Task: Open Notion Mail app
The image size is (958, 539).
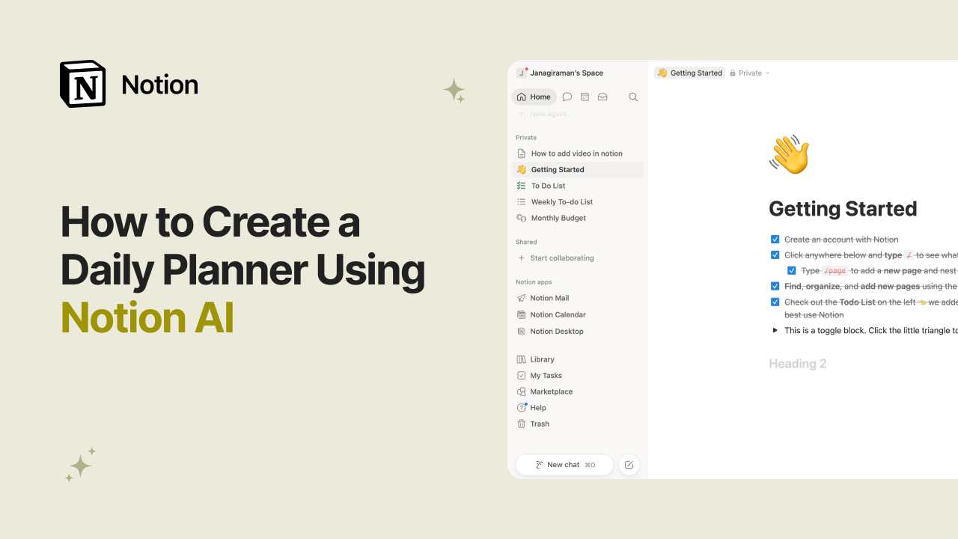Action: [549, 298]
